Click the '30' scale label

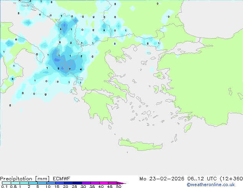(x=83, y=186)
